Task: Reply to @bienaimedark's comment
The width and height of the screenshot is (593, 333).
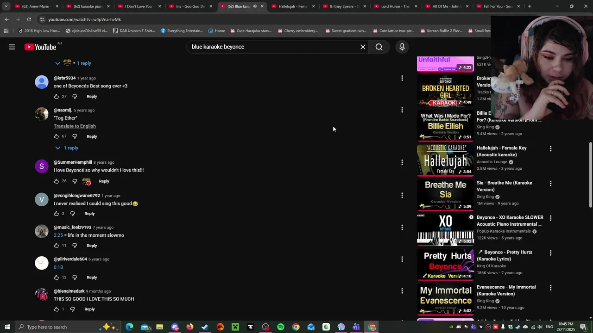Action: 89,309
